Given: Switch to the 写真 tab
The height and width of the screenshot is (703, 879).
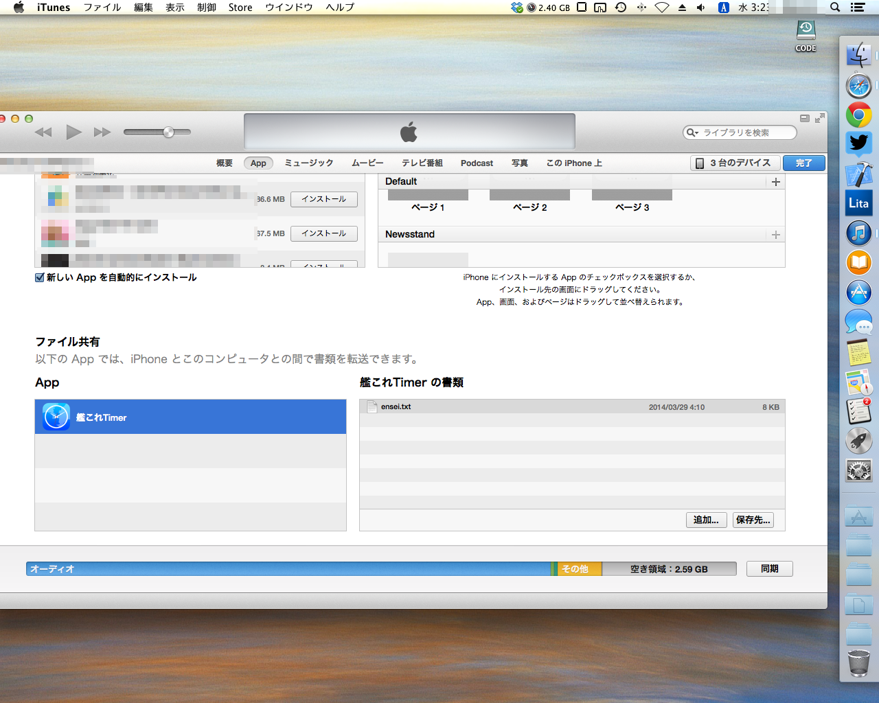Looking at the screenshot, I should [x=520, y=163].
